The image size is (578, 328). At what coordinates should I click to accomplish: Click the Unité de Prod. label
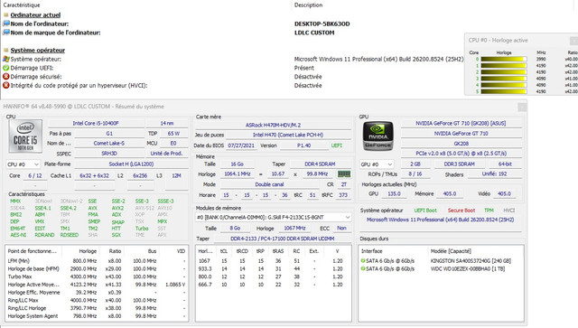166,154
